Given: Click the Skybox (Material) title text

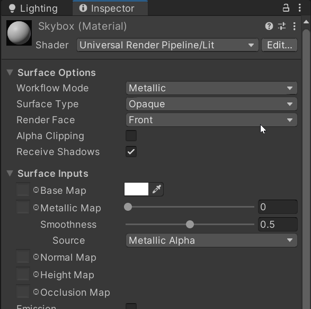Looking at the screenshot, I should 83,26.
